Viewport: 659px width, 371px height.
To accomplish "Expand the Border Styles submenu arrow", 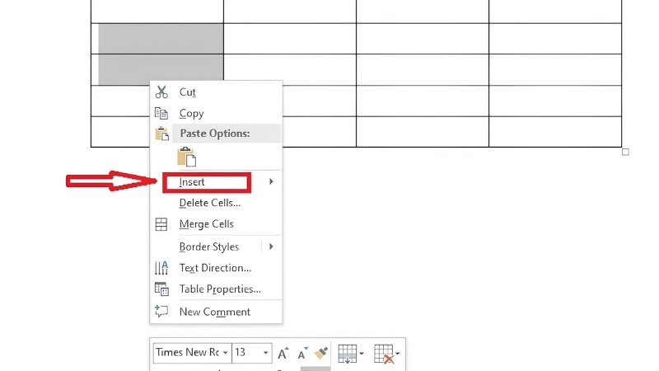I will [x=271, y=247].
